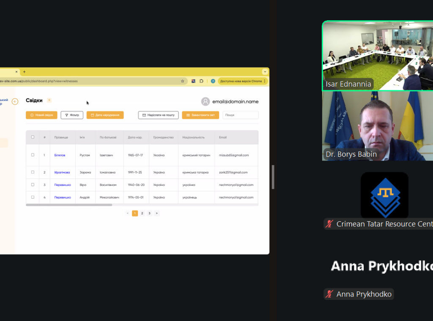Click the user avatar next to email@domain.name
This screenshot has height=321, width=433.
coord(206,101)
